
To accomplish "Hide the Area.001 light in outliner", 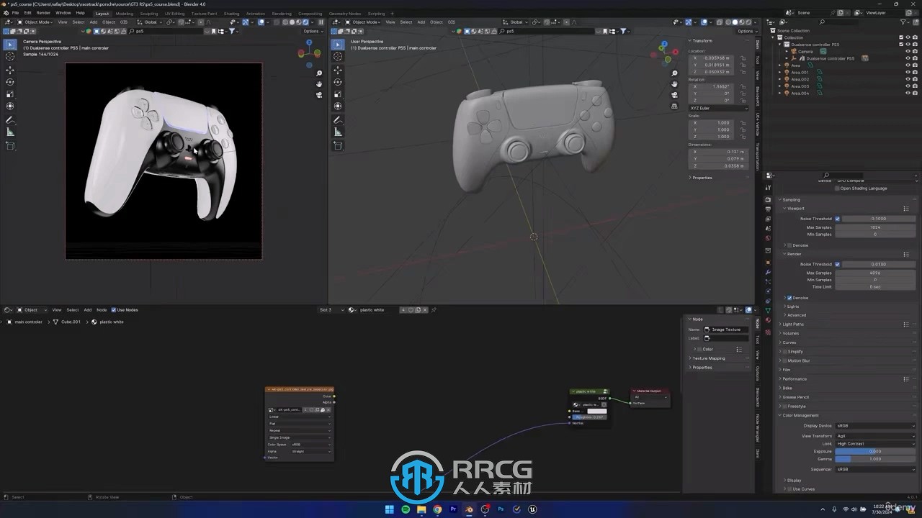I will (x=908, y=72).
